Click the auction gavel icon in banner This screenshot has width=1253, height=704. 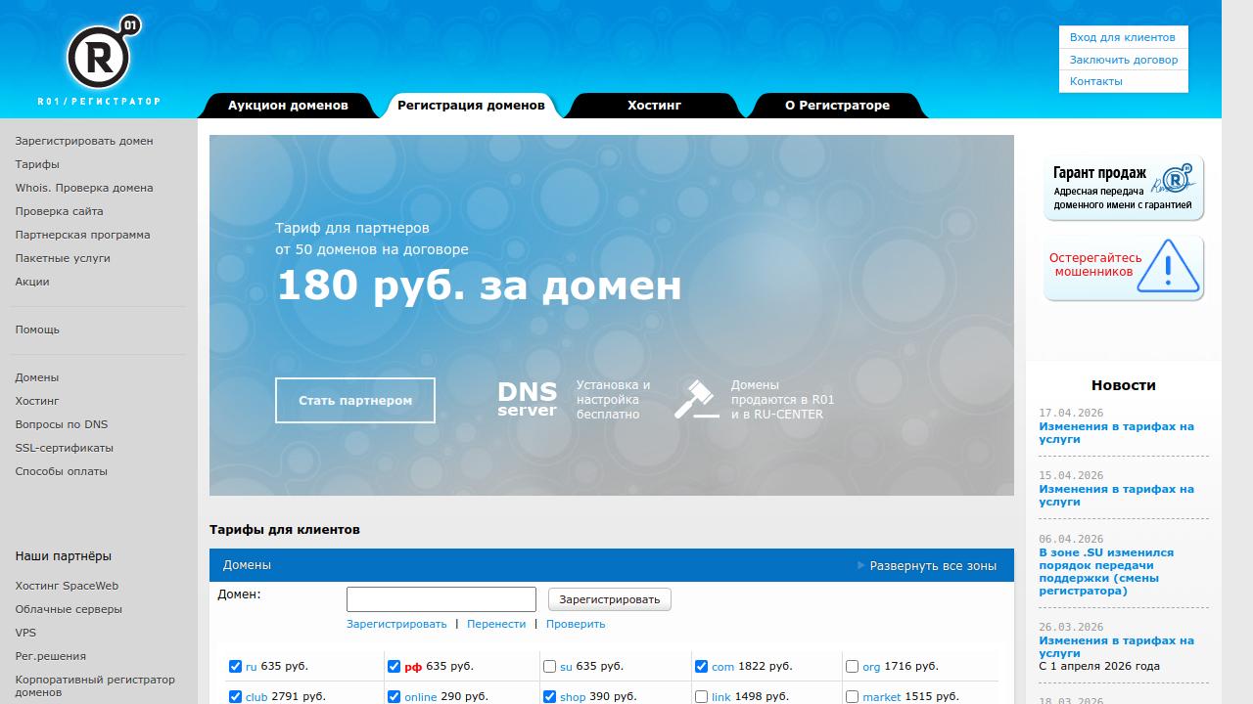pos(696,399)
